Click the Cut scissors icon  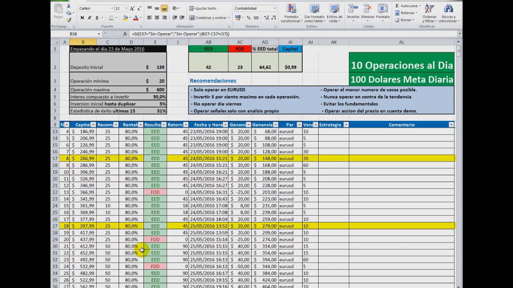[69, 6]
